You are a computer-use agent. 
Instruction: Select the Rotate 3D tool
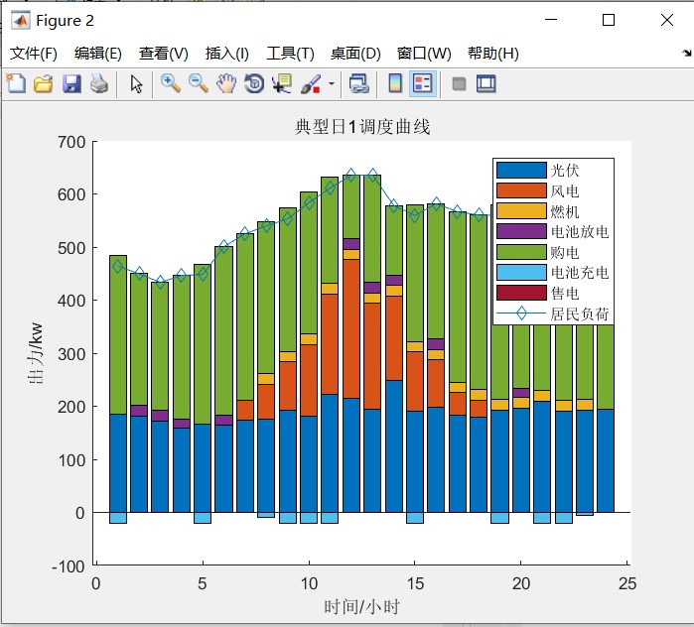point(254,83)
